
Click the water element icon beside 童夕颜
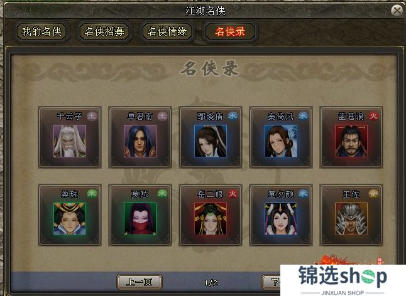[303, 193]
